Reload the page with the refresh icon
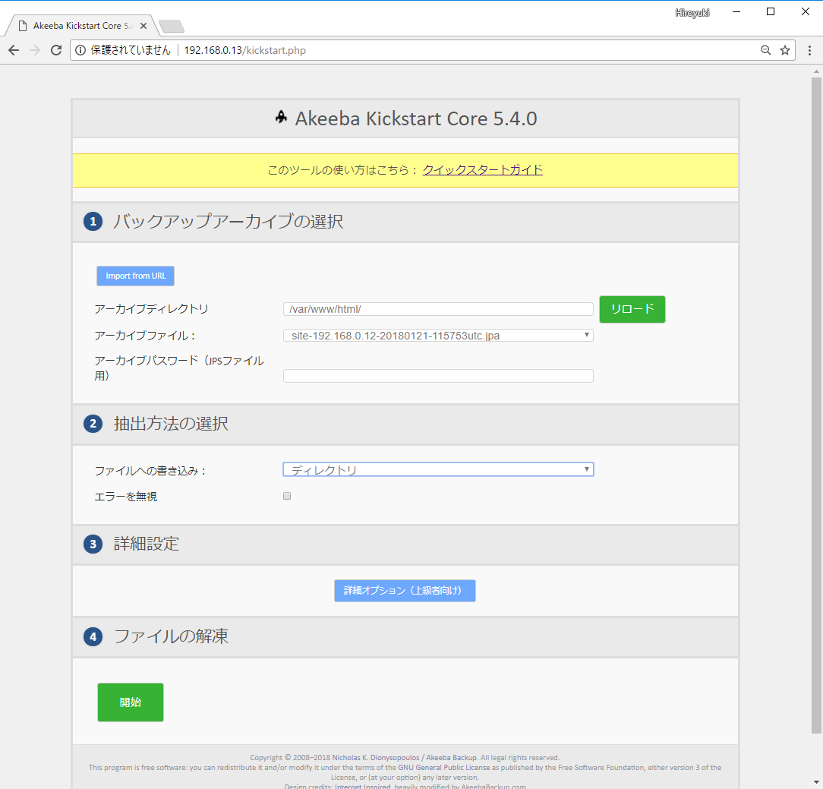823x789 pixels. (56, 50)
